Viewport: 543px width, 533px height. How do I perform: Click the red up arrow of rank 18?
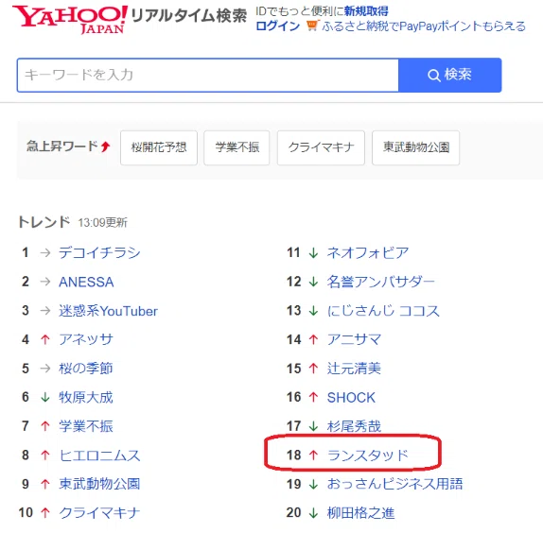[x=313, y=456]
